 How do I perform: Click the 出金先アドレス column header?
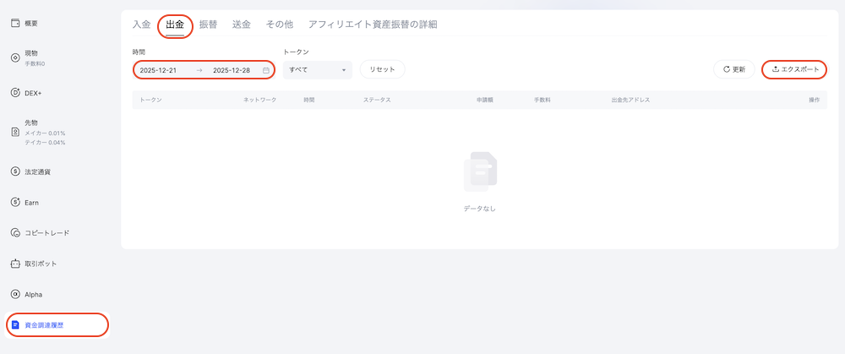630,101
